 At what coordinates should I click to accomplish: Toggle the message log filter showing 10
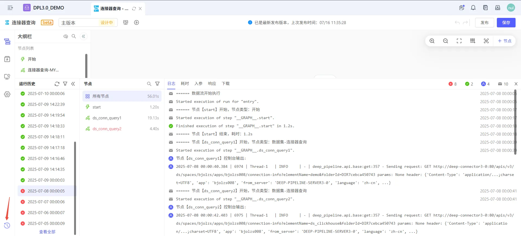coord(503,84)
